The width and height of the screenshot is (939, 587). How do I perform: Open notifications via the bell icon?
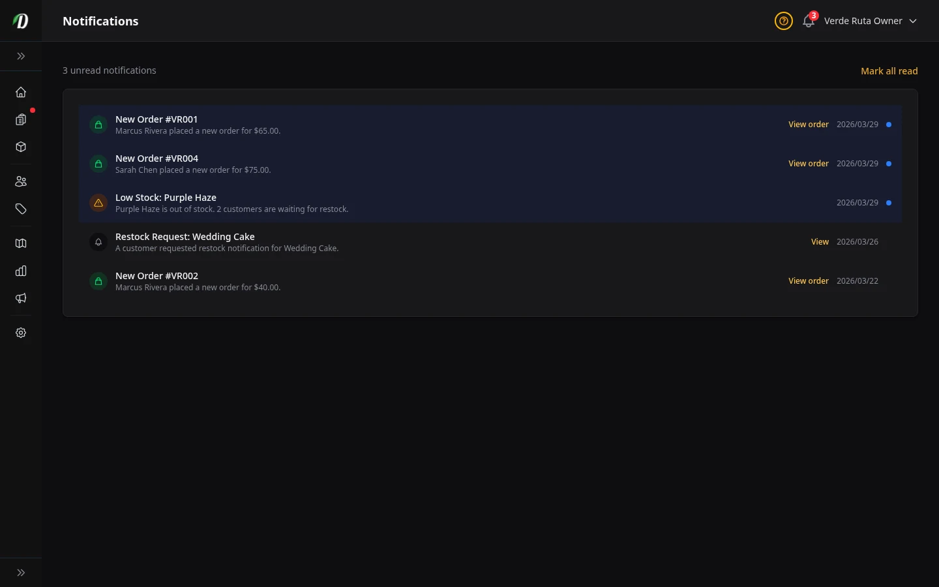tap(808, 21)
